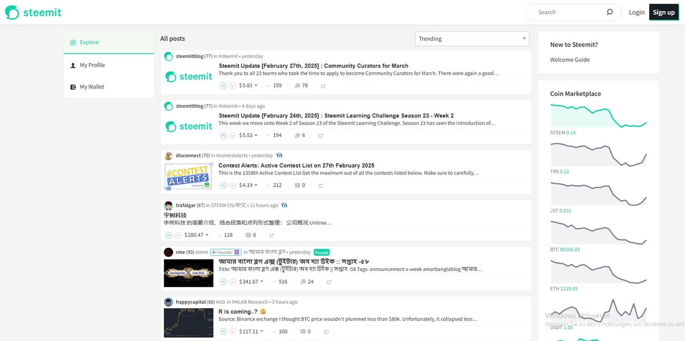Open My Profile from the sidebar

(92, 65)
